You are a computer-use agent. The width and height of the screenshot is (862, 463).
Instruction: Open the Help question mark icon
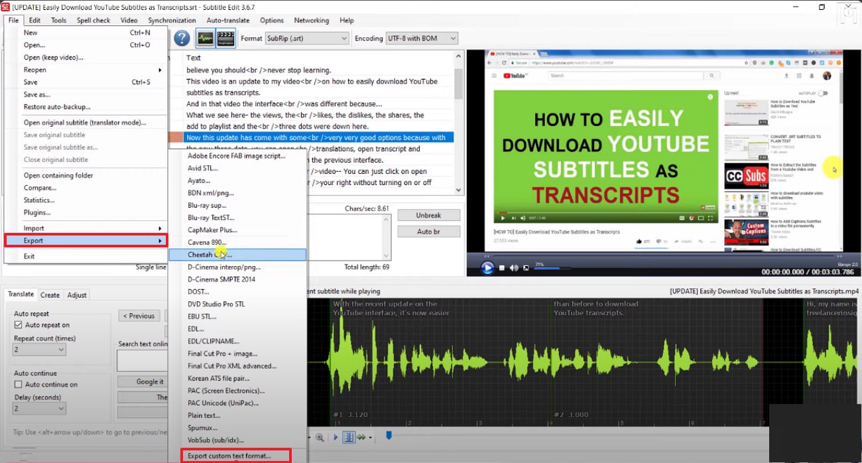tap(182, 38)
